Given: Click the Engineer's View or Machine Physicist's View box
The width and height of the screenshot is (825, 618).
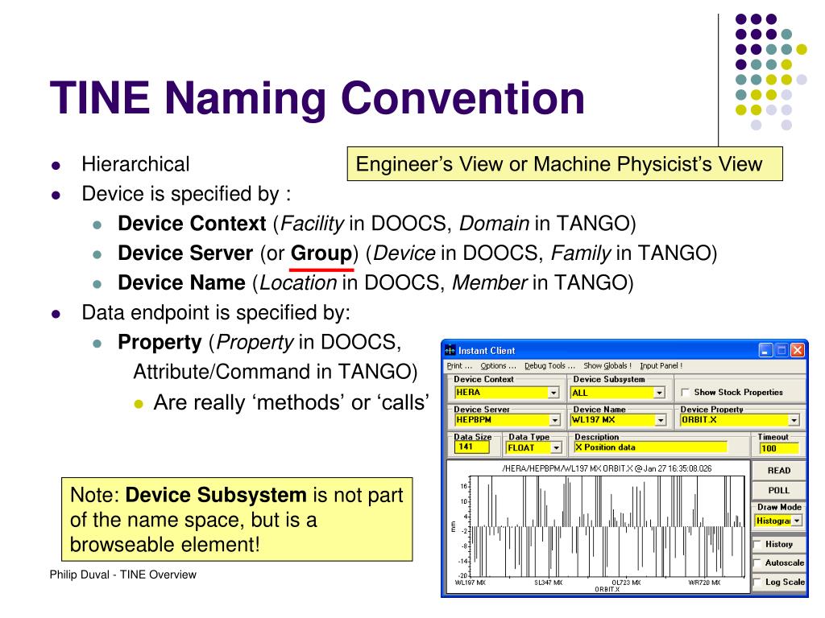Looking at the screenshot, I should pyautogui.click(x=565, y=164).
